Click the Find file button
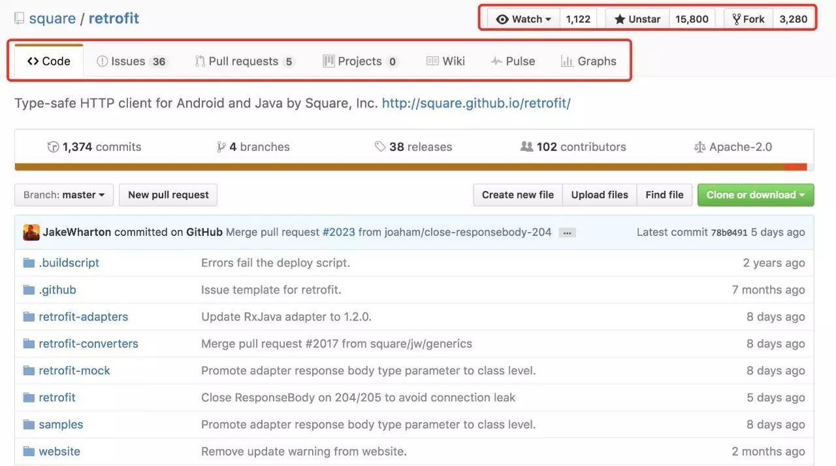 click(x=664, y=195)
